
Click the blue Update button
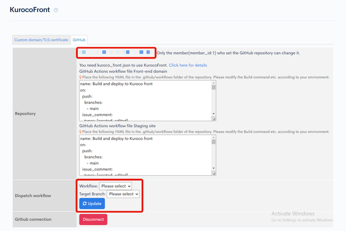coord(92,203)
